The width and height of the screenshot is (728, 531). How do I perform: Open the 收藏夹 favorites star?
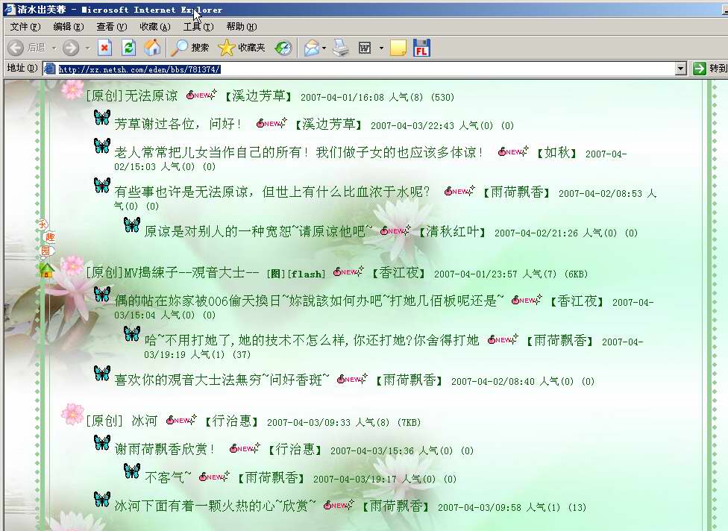click(x=227, y=47)
